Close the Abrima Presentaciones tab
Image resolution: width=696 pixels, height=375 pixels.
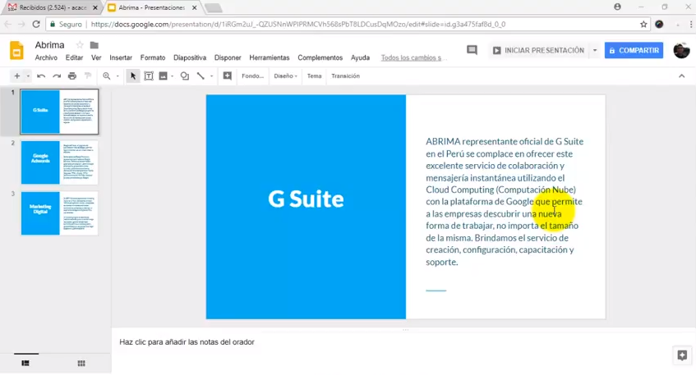pos(195,7)
